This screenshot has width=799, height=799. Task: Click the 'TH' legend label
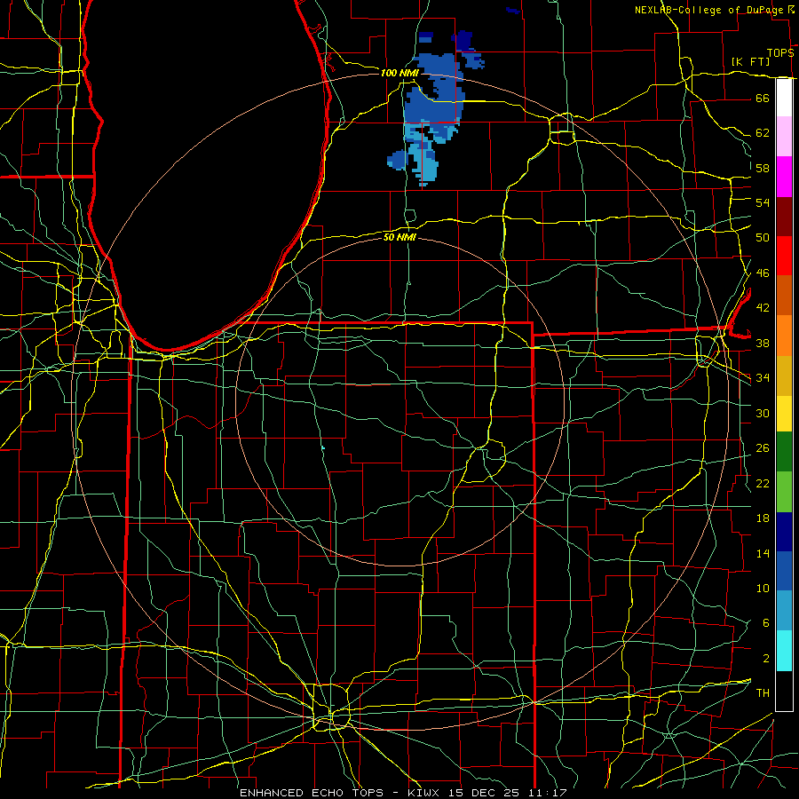tap(763, 693)
